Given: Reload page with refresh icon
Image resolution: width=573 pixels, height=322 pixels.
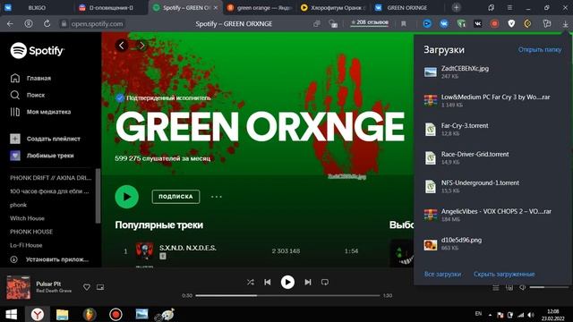Looking at the screenshot, I should coord(47,24).
